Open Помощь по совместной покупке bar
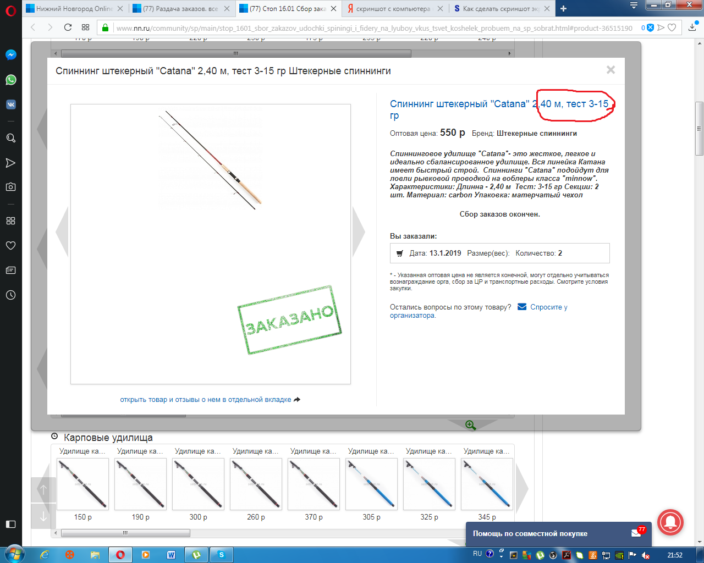 (x=558, y=533)
